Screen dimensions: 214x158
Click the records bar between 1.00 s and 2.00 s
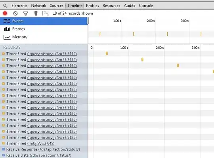click(x=142, y=59)
